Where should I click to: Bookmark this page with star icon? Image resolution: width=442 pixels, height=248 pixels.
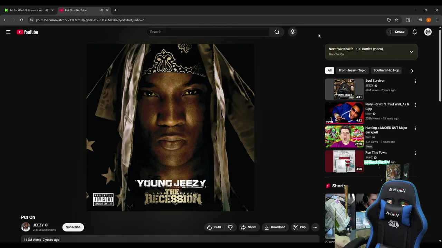click(x=396, y=20)
